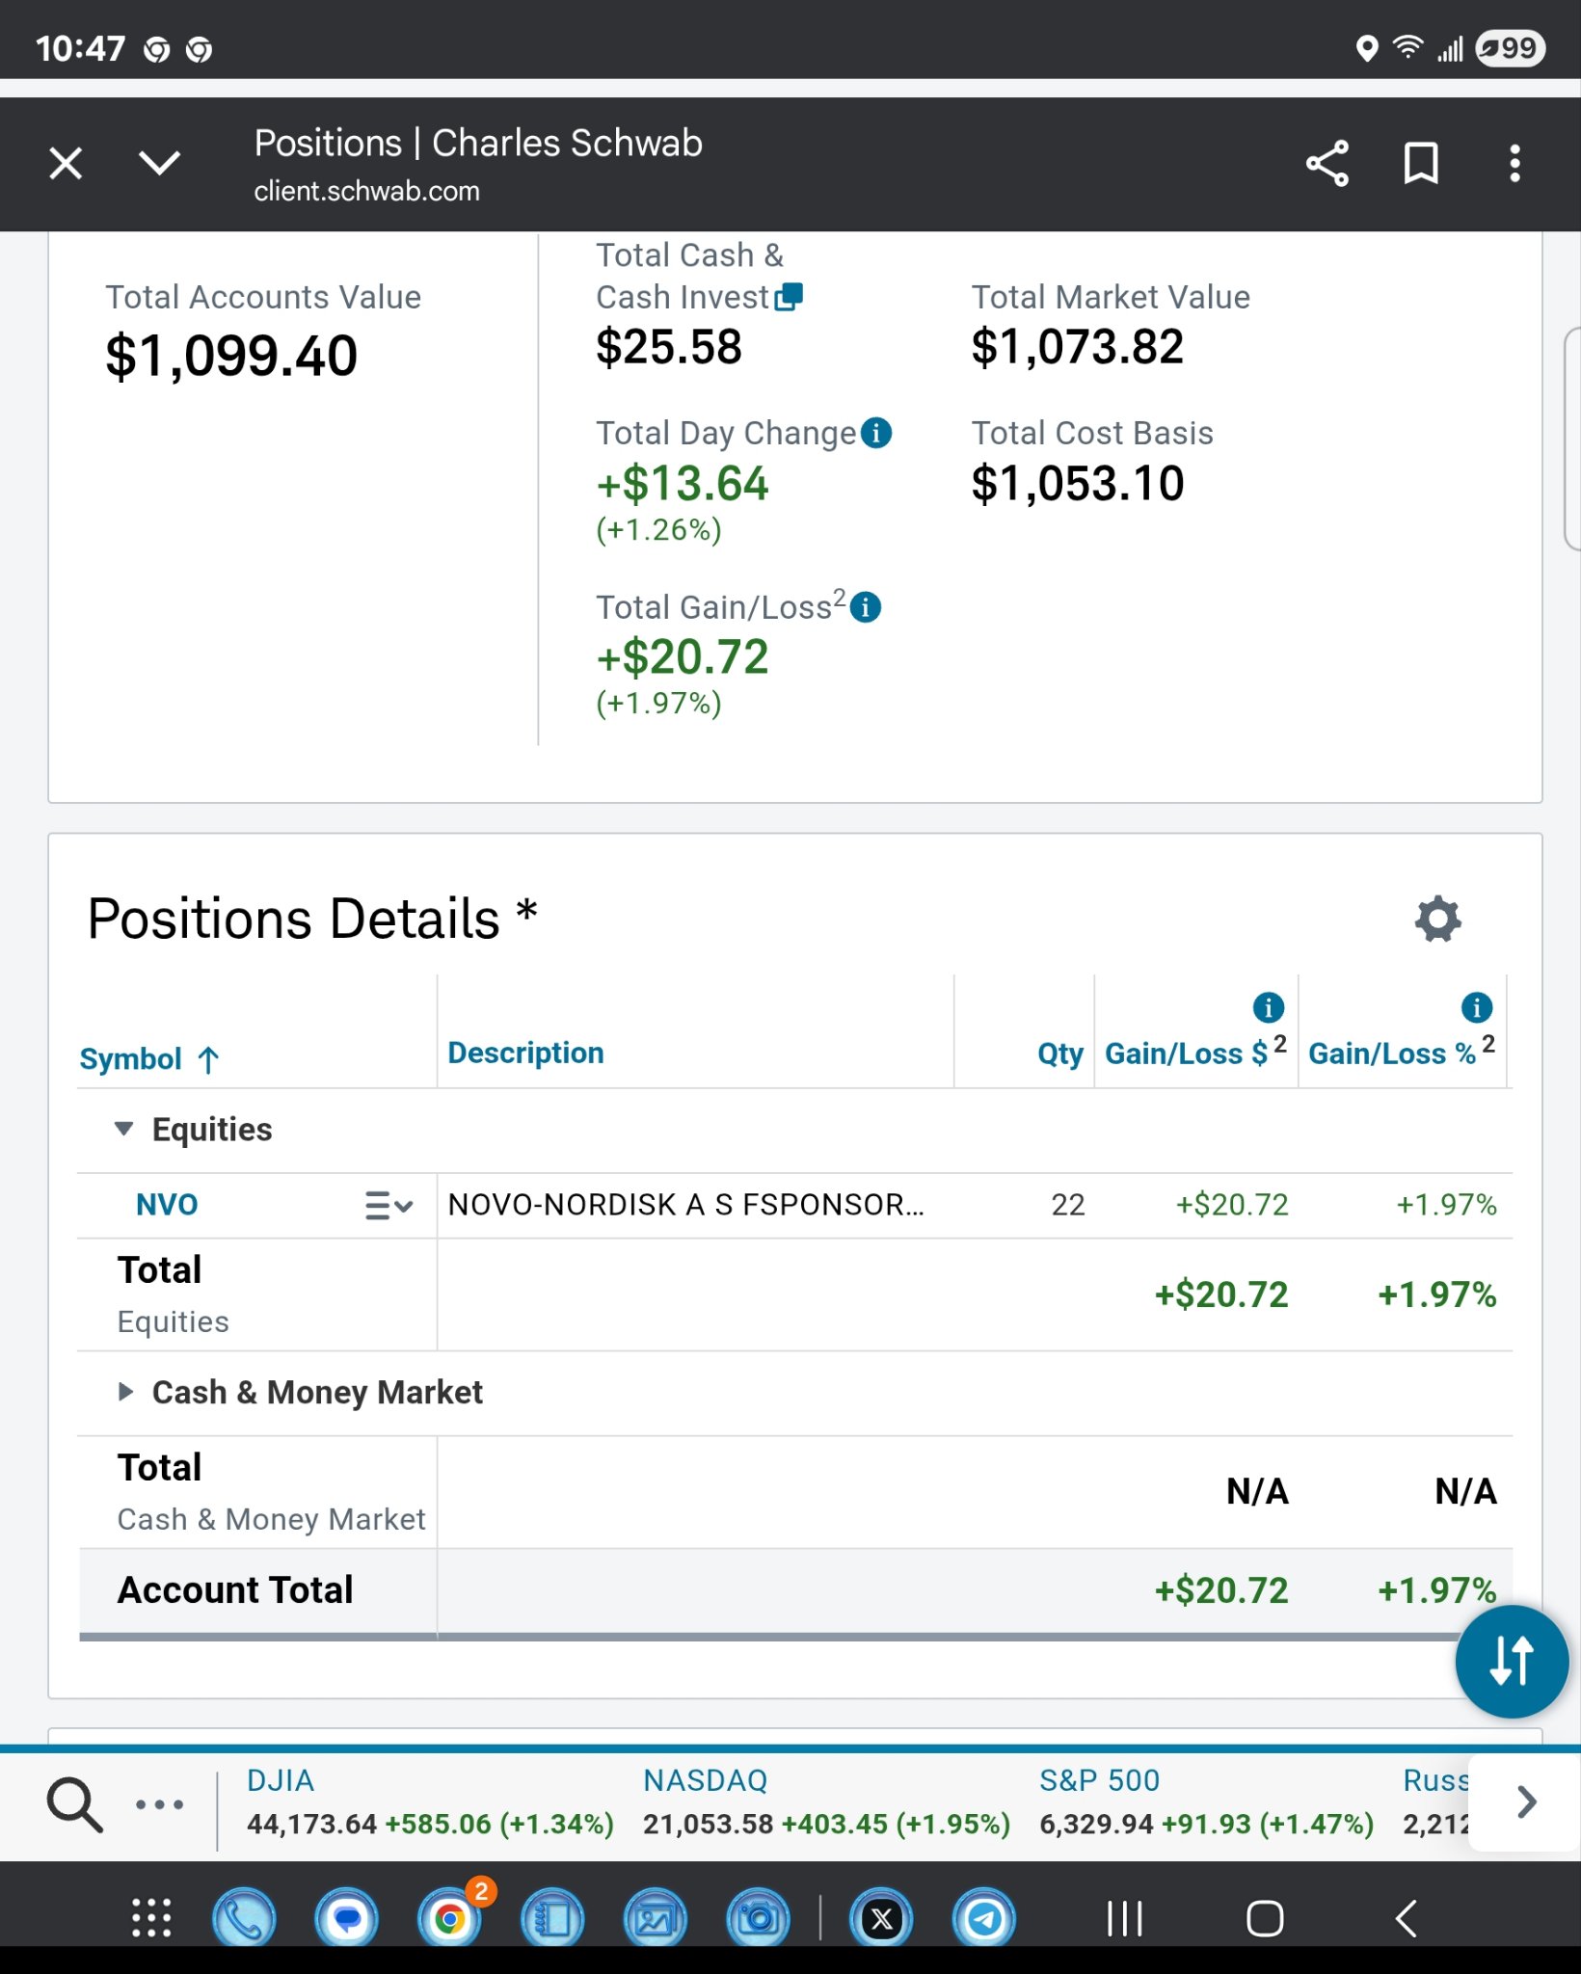
Task: Select the Total Market Value $1,073.82
Action: (1077, 347)
